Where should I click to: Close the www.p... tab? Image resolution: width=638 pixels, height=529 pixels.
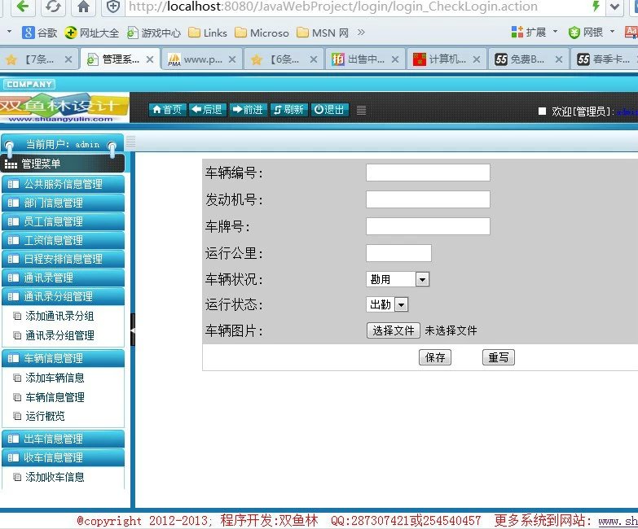[232, 59]
